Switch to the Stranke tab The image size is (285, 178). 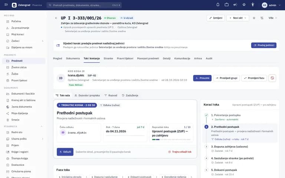[x=108, y=59]
